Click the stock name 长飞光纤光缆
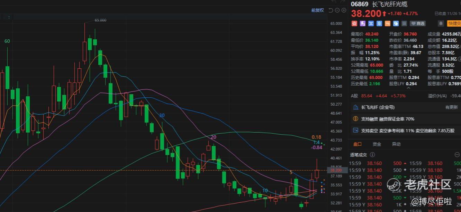The width and height of the screenshot is (461, 212). 389,4
